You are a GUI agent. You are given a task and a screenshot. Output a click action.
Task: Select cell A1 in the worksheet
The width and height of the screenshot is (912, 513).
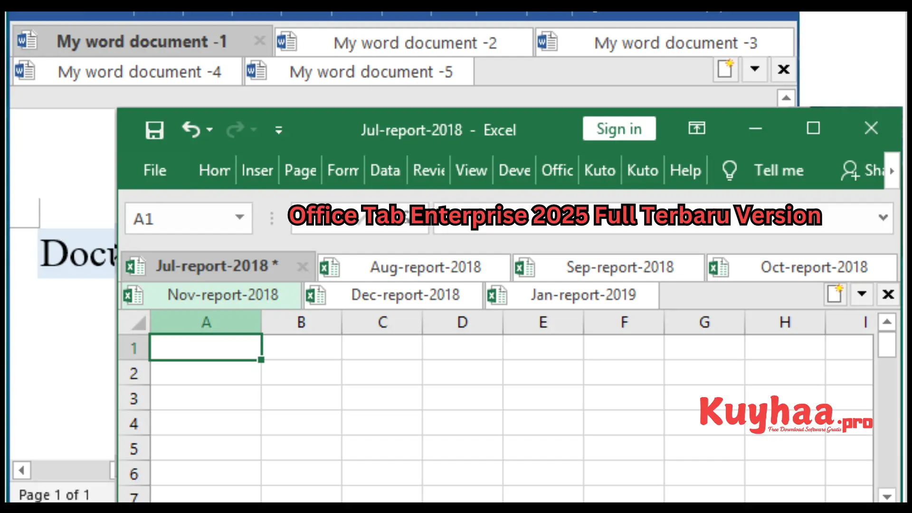click(x=205, y=347)
